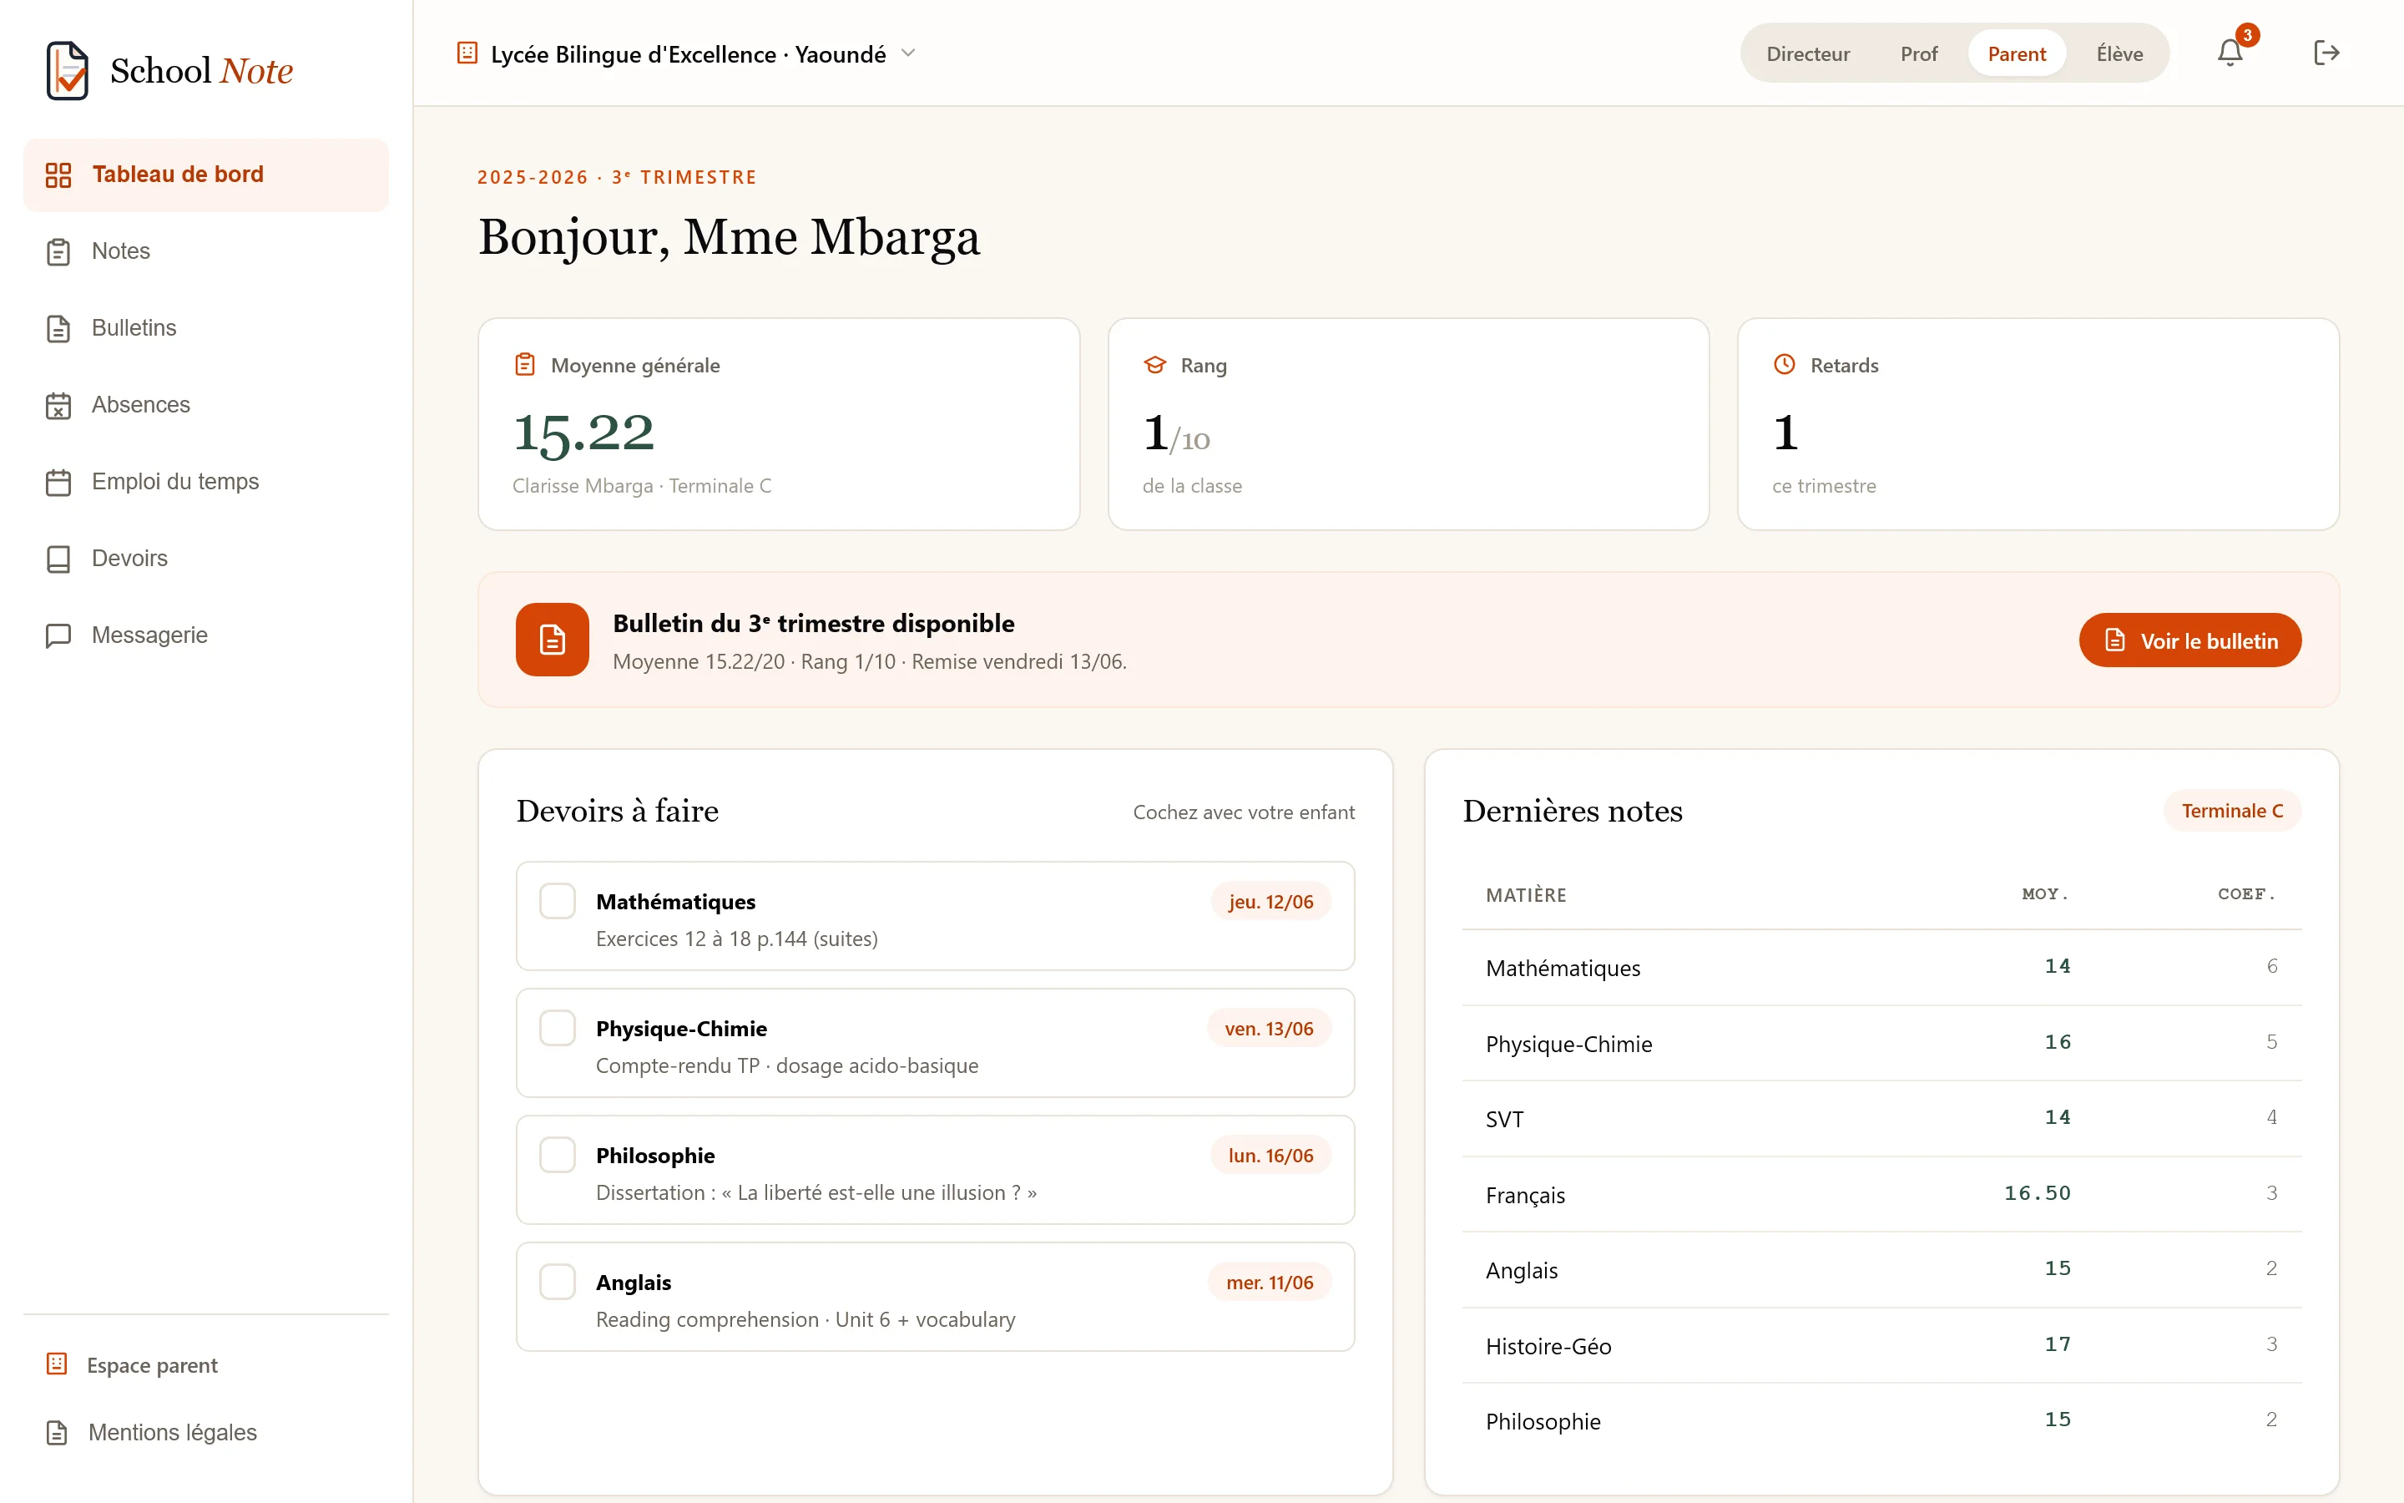Open the Bulletins section
This screenshot has width=2404, height=1503.
pos(205,328)
